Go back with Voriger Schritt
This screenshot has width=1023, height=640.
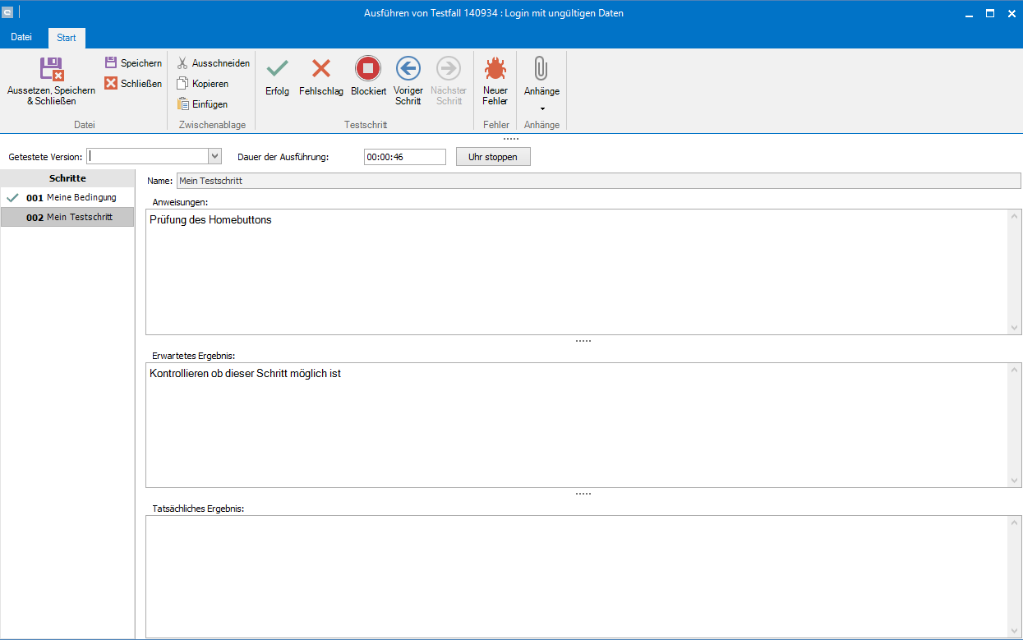tap(408, 69)
